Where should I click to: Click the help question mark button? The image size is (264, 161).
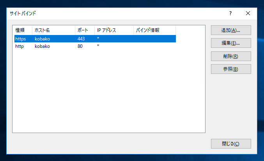(x=230, y=13)
